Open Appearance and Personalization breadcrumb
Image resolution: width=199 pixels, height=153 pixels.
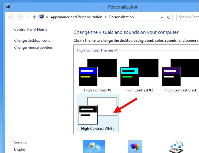click(76, 17)
